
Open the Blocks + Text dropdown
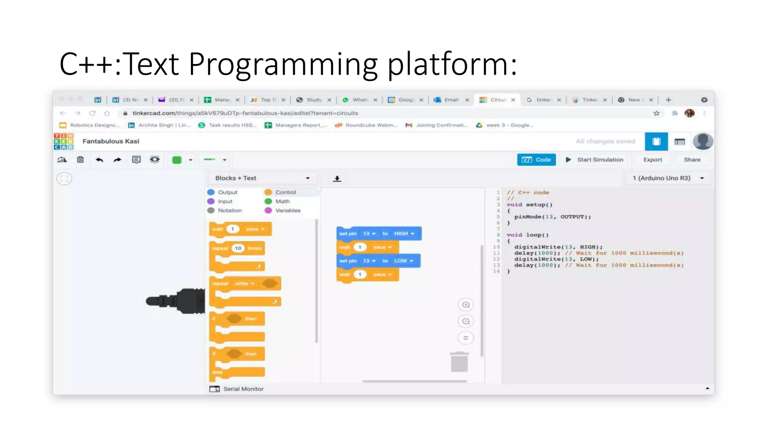(262, 178)
